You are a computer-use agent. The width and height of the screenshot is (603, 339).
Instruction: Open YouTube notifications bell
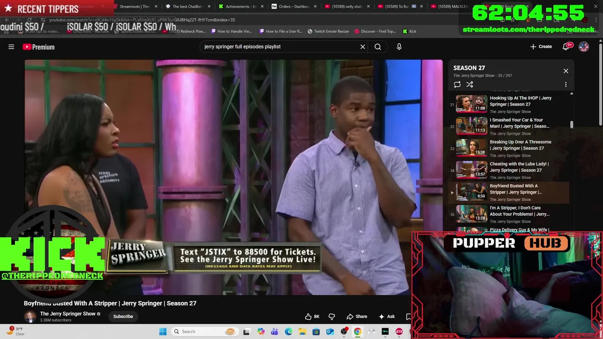(x=567, y=47)
